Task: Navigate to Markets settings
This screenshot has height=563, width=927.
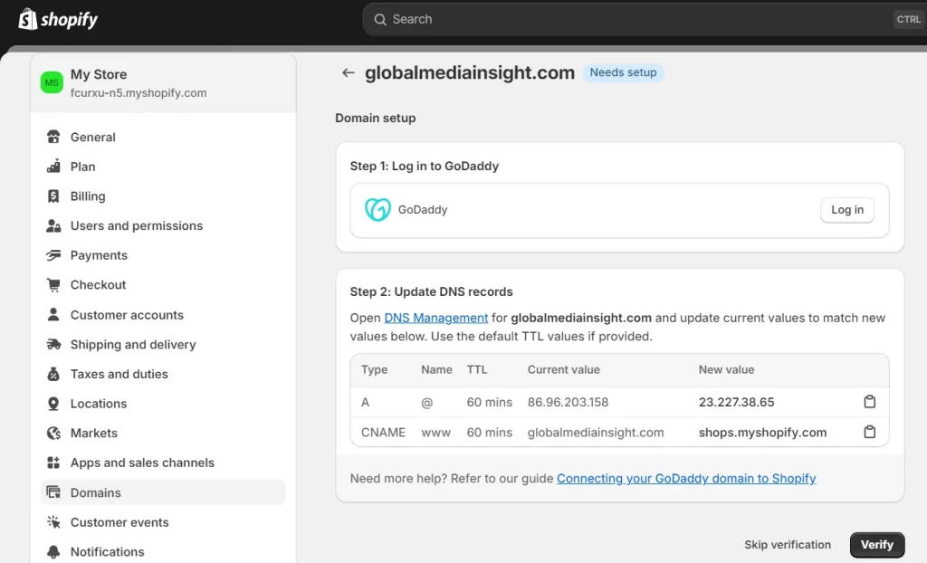Action: [x=94, y=434]
